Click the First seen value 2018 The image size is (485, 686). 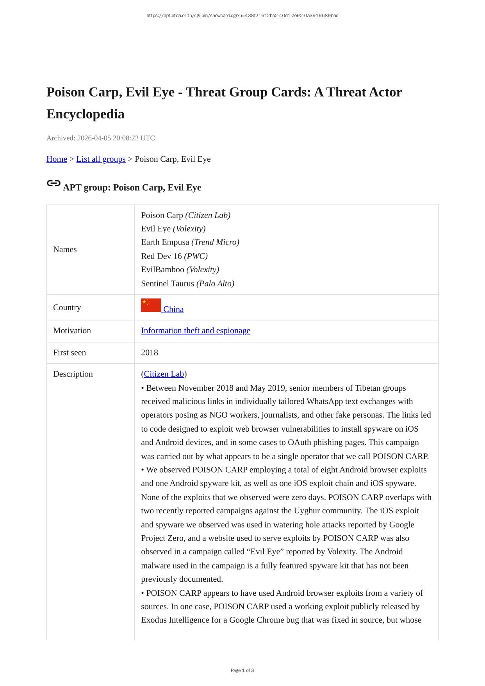149,352
